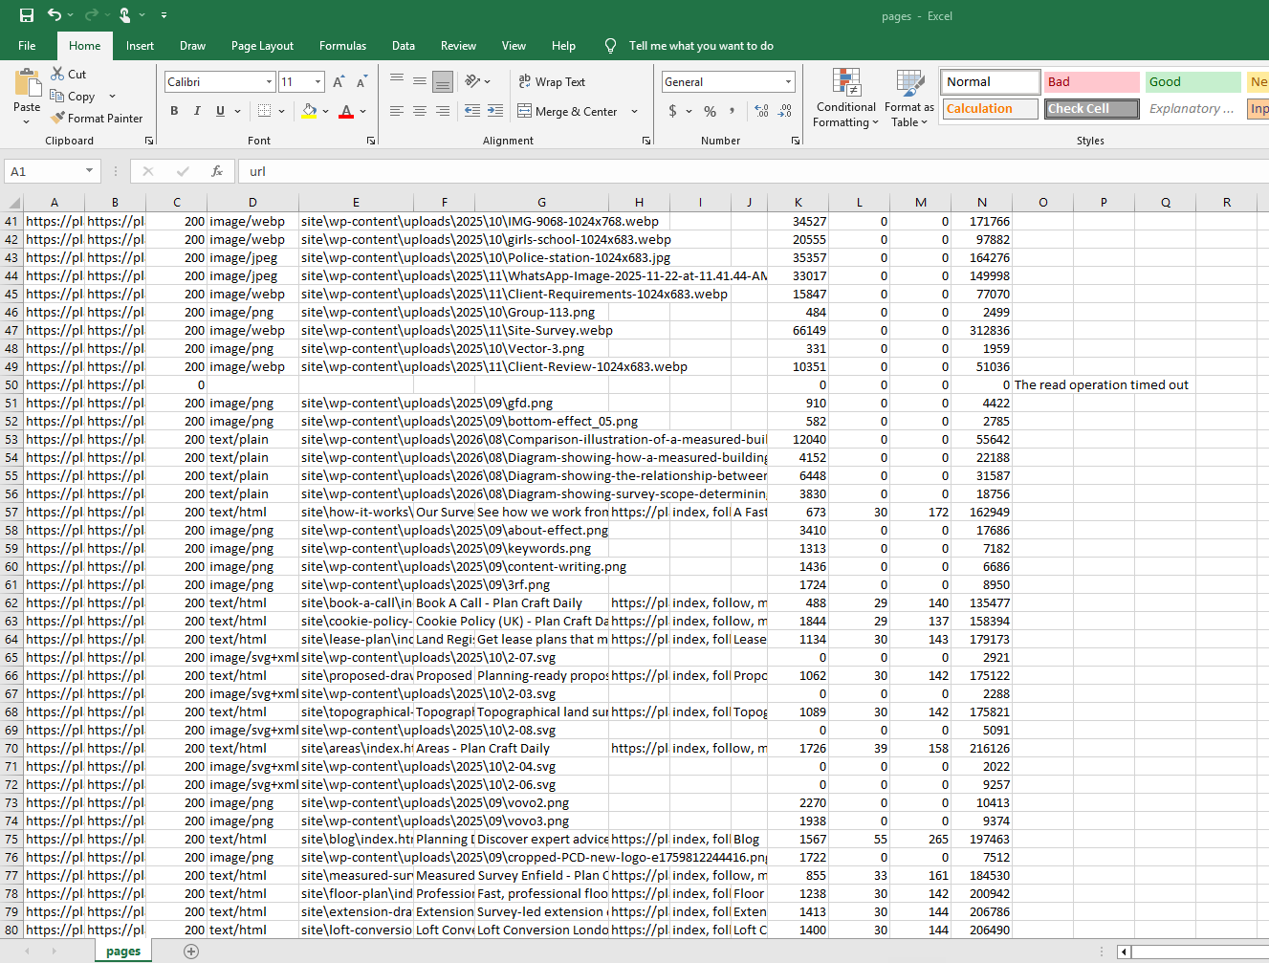Switch to the Data tab
1269x963 pixels.
tap(404, 45)
